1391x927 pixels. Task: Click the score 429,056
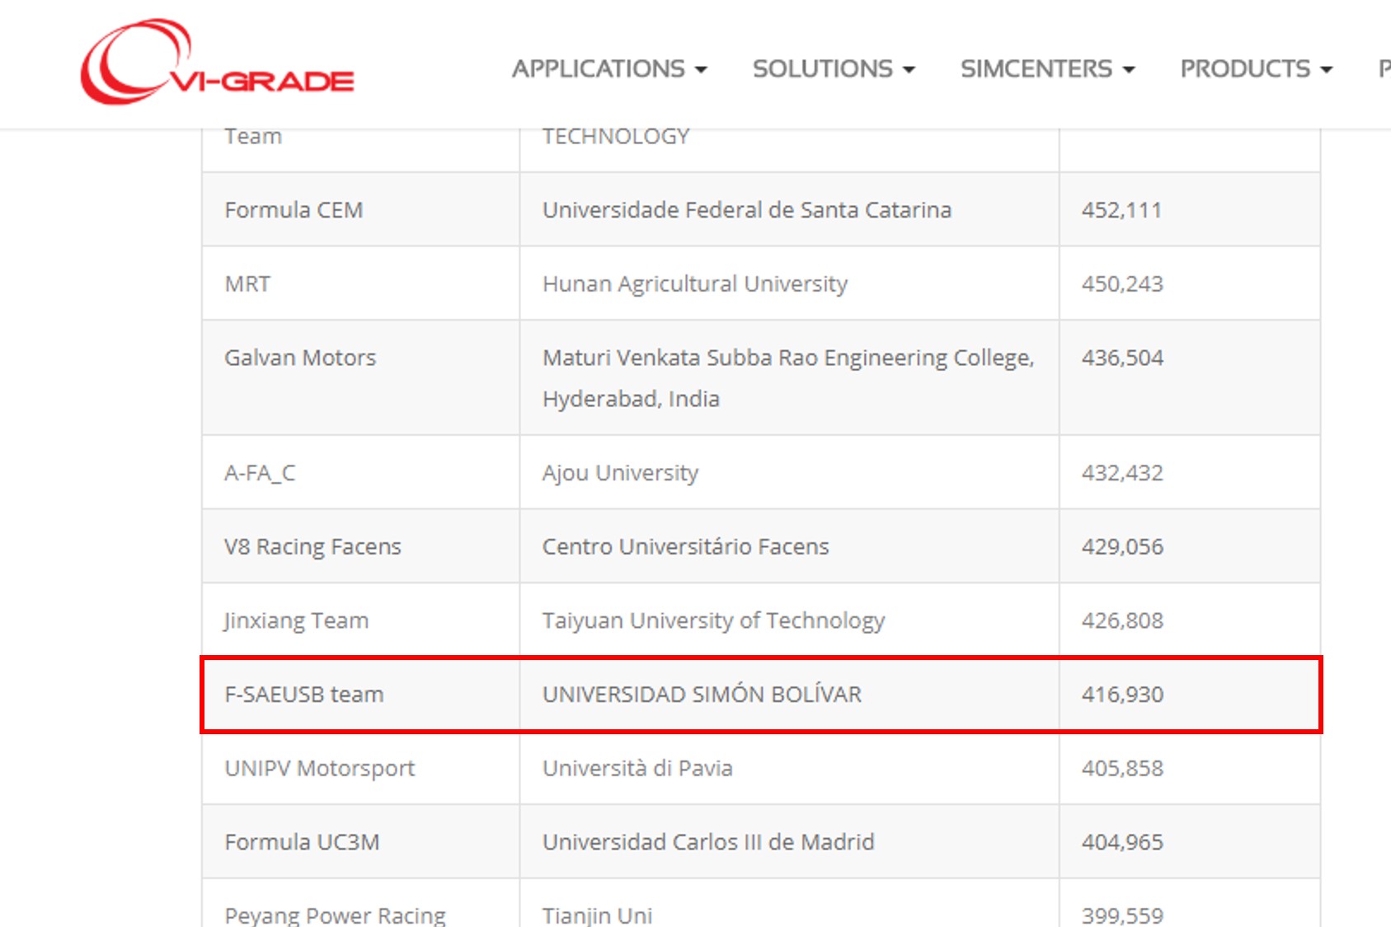click(x=1122, y=547)
